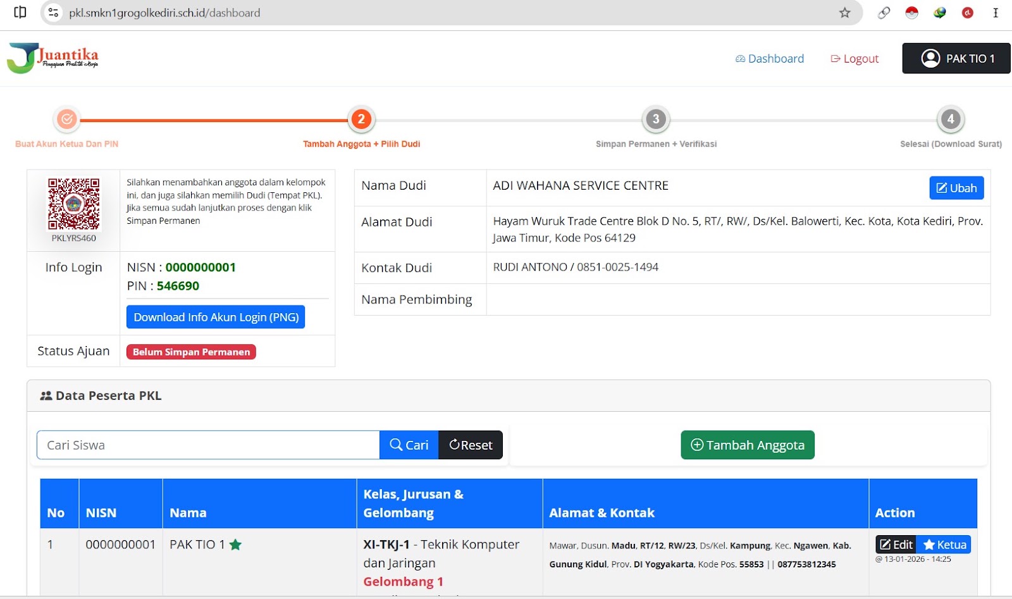Click the XI-TKJ-1 class text
Image resolution: width=1012 pixels, height=599 pixels.
click(386, 544)
